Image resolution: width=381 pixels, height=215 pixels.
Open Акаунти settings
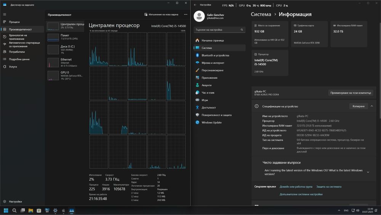click(219, 85)
